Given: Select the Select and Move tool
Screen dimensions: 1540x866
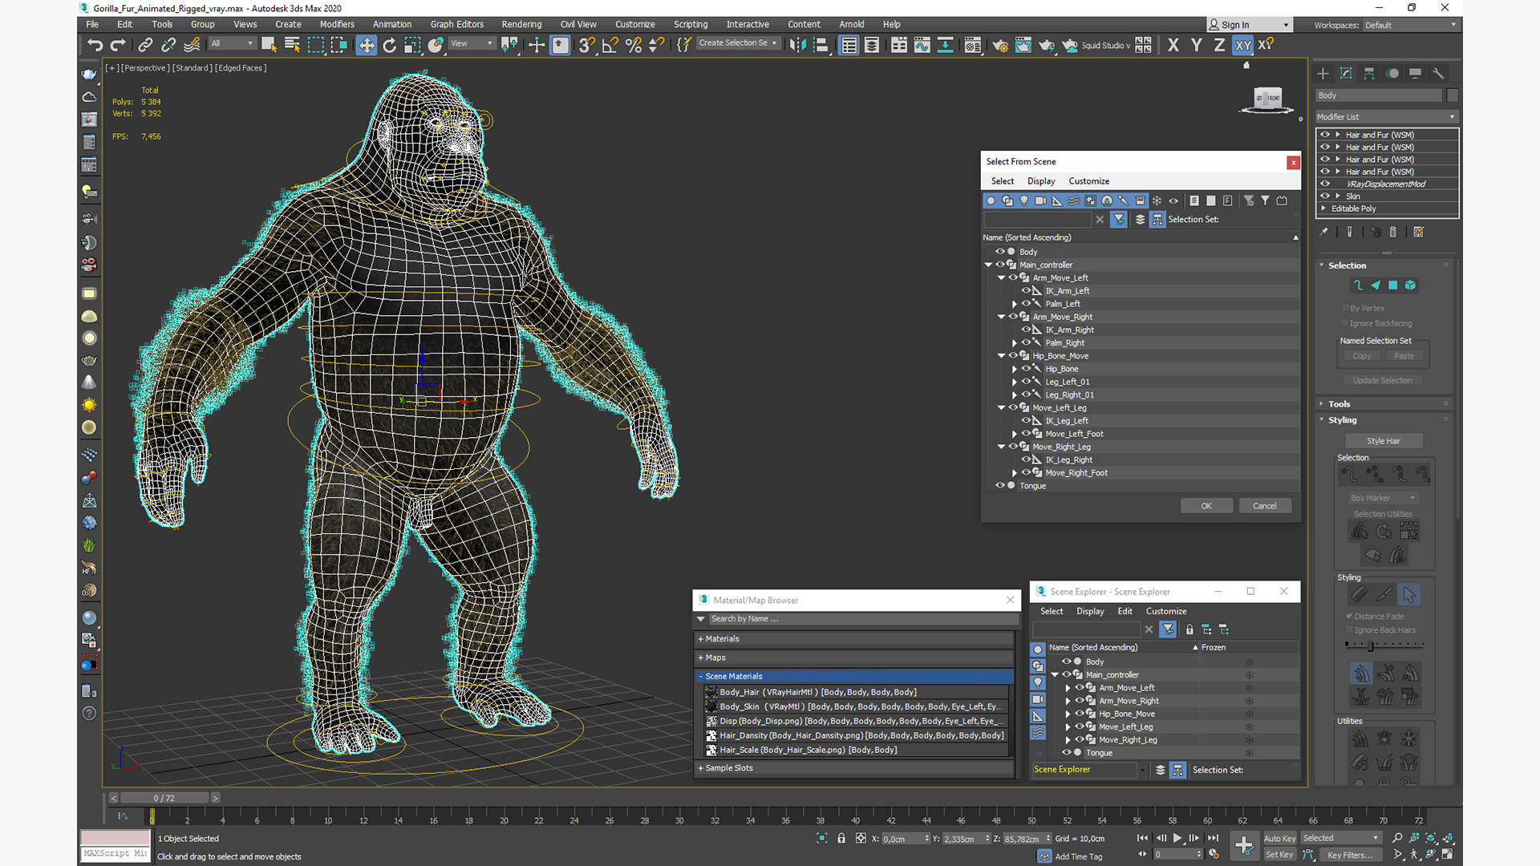Looking at the screenshot, I should point(367,45).
